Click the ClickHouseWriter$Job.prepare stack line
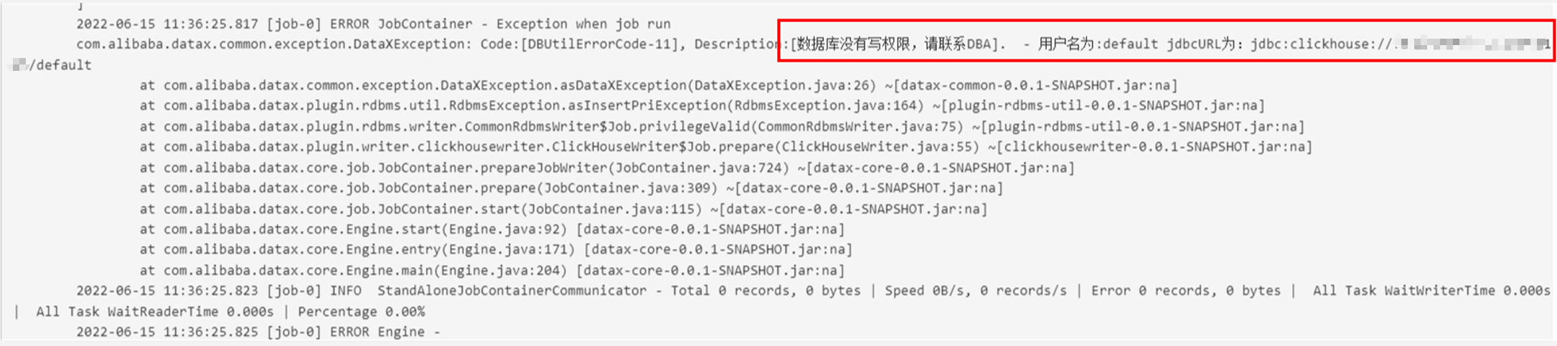 [725, 147]
